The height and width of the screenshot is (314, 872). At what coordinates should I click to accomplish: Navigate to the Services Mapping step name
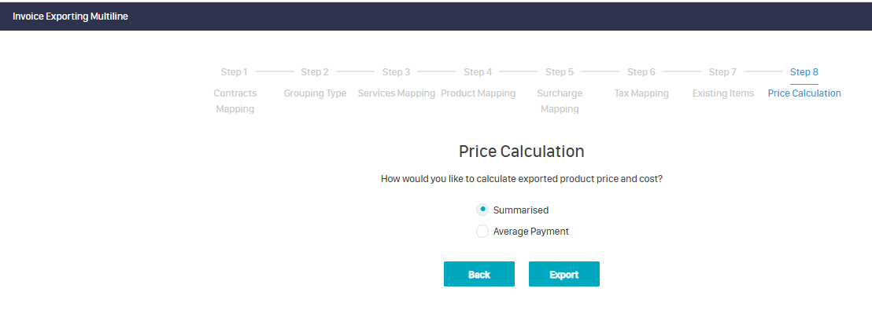397,93
